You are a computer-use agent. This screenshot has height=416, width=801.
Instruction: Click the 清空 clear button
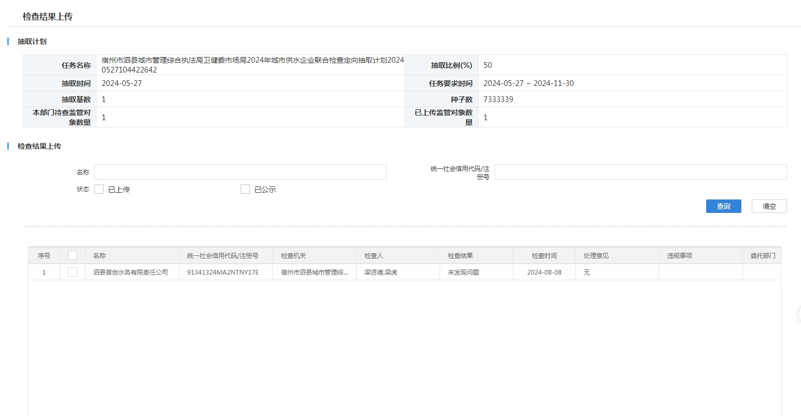769,206
